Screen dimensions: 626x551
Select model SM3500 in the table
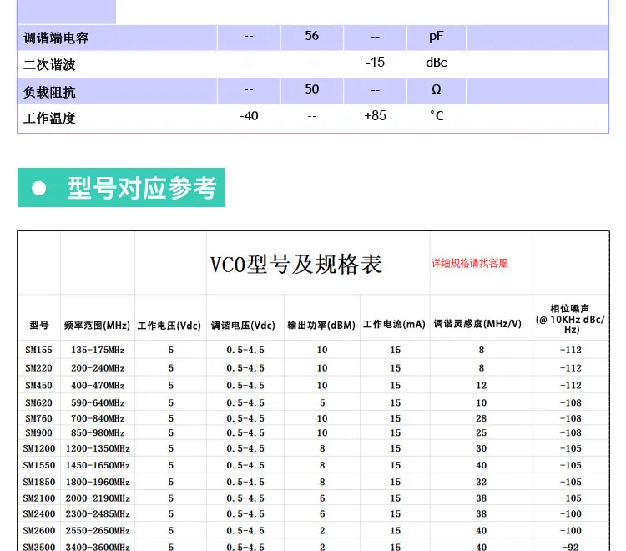[38, 547]
